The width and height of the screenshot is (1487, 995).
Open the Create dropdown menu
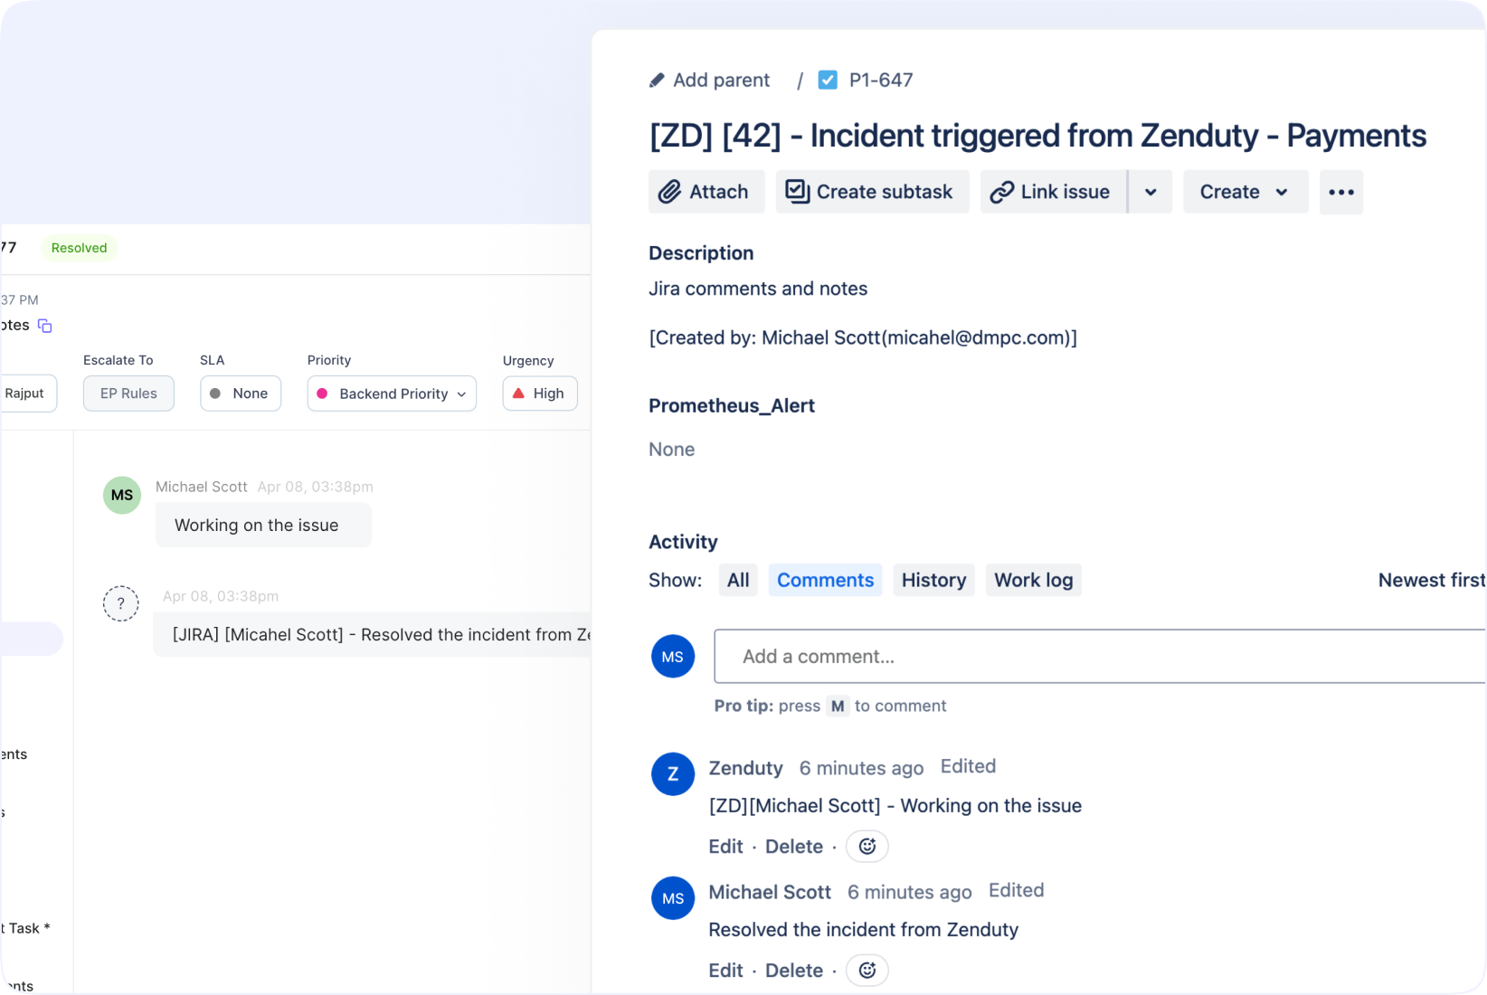[x=1245, y=192]
